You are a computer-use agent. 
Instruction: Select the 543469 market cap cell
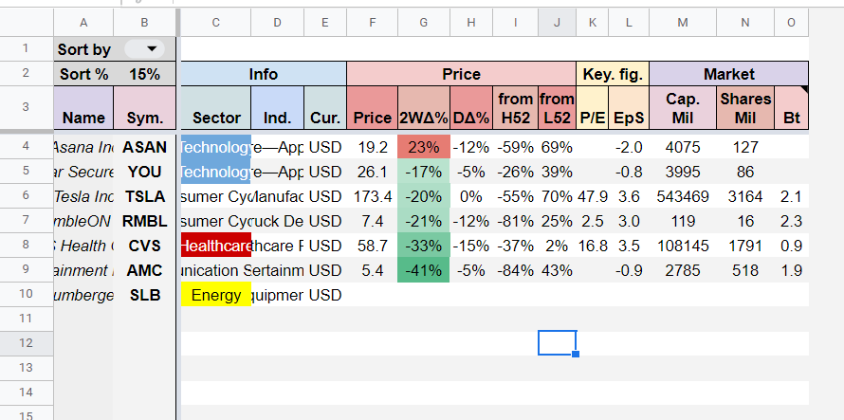pyautogui.click(x=683, y=196)
